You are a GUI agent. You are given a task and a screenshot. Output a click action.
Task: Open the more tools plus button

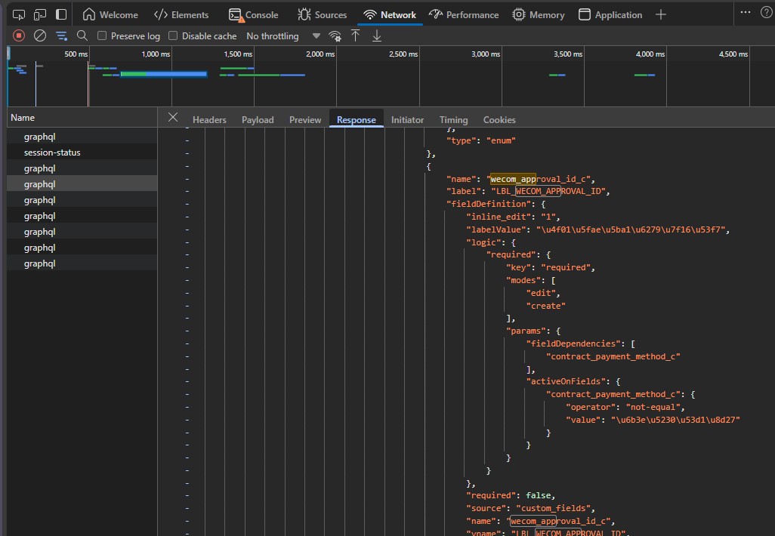[661, 14]
